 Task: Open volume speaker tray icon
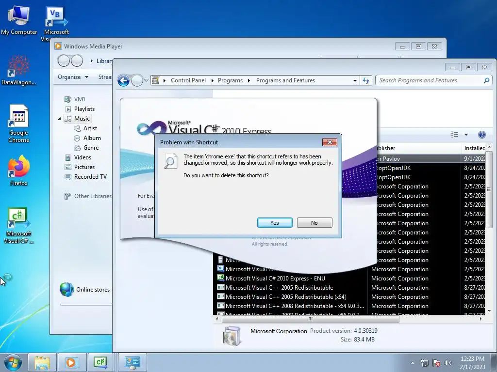[448, 363]
